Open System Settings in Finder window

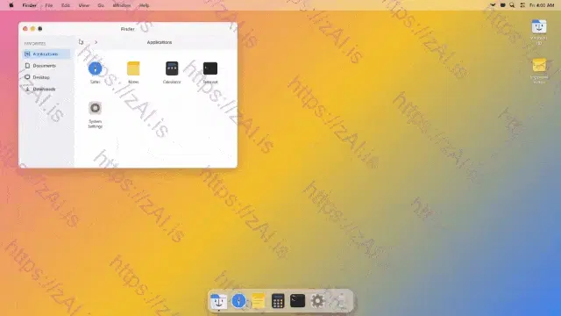(96, 108)
